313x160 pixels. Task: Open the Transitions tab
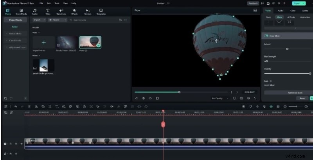[61, 12]
